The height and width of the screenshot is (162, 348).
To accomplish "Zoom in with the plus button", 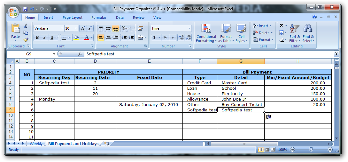I will [x=330, y=150].
